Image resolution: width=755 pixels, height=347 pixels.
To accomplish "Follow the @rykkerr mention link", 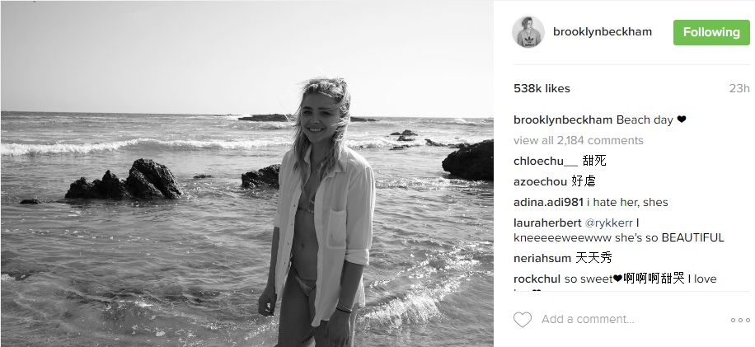I will pyautogui.click(x=608, y=223).
